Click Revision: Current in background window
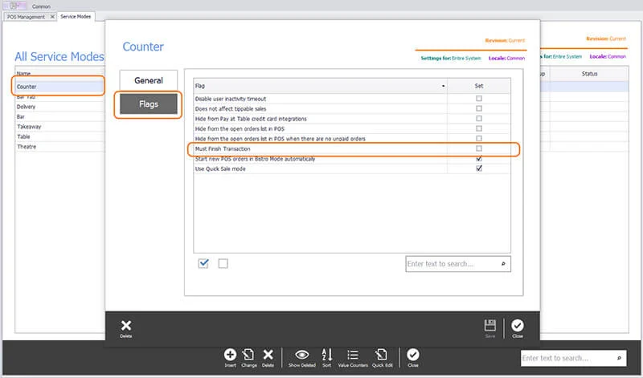 606,39
